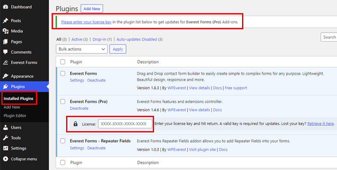
Task: Filter plugins by All
Action: pyautogui.click(x=59, y=39)
